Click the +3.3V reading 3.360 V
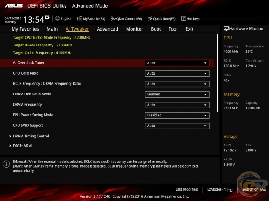269x201 pixels. coord(229,165)
